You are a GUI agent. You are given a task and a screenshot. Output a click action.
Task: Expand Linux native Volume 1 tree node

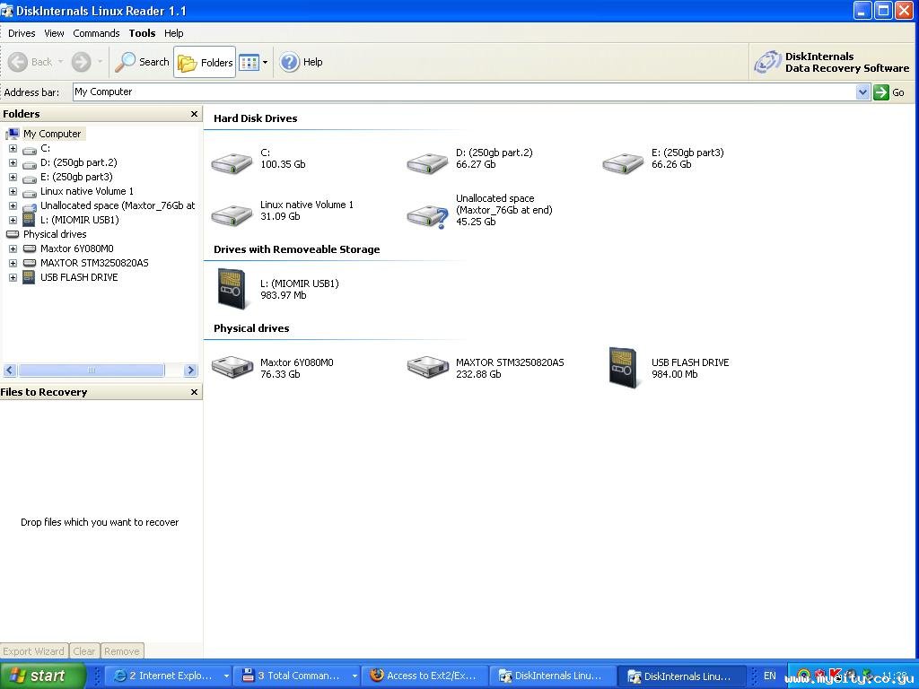coord(13,192)
